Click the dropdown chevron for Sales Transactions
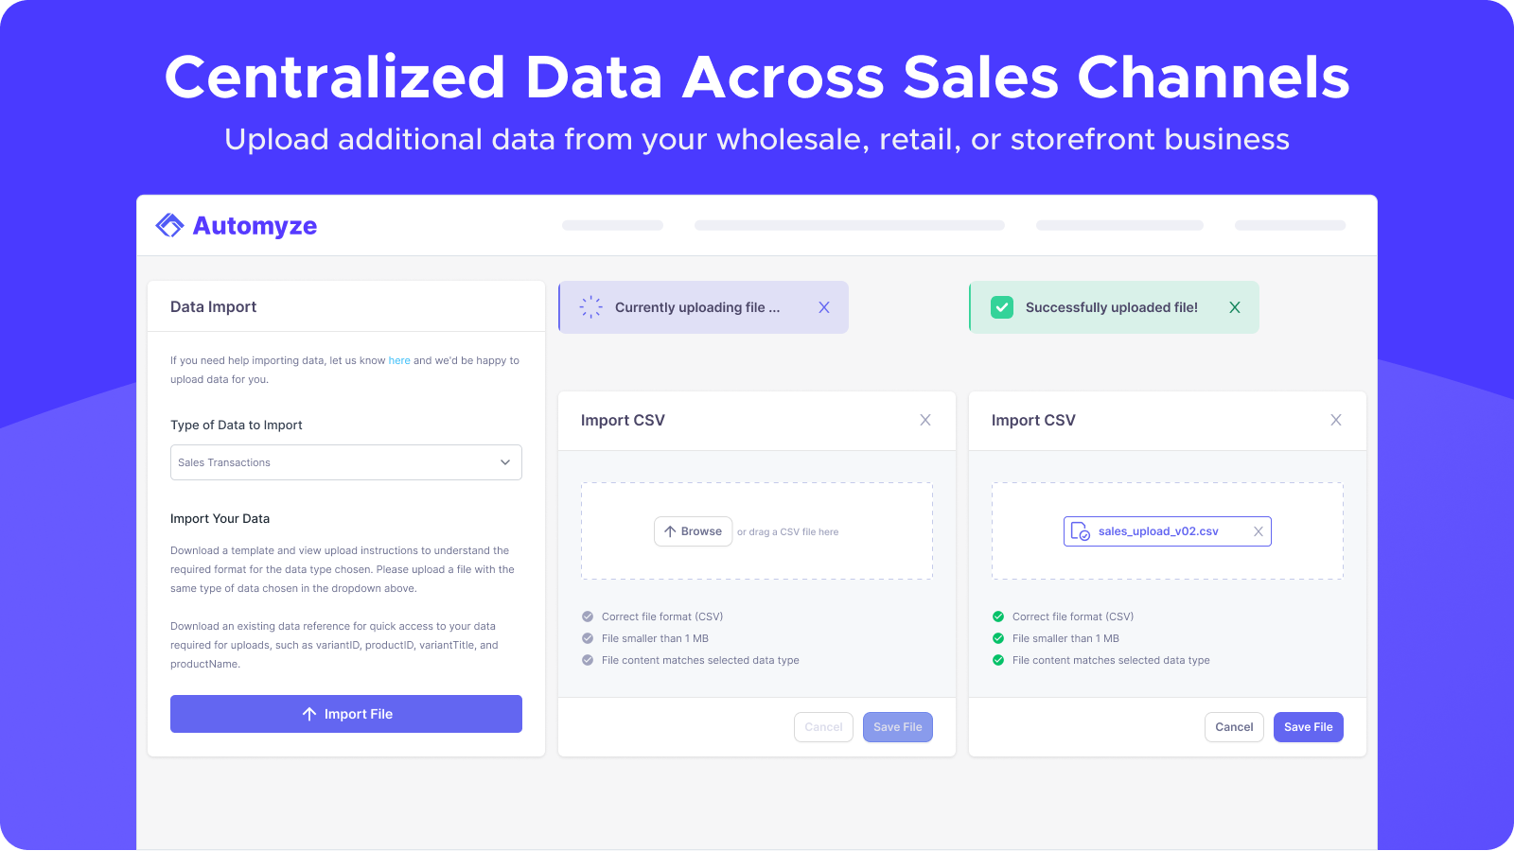 point(505,462)
